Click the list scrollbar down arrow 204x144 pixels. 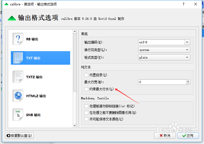(x=75, y=126)
